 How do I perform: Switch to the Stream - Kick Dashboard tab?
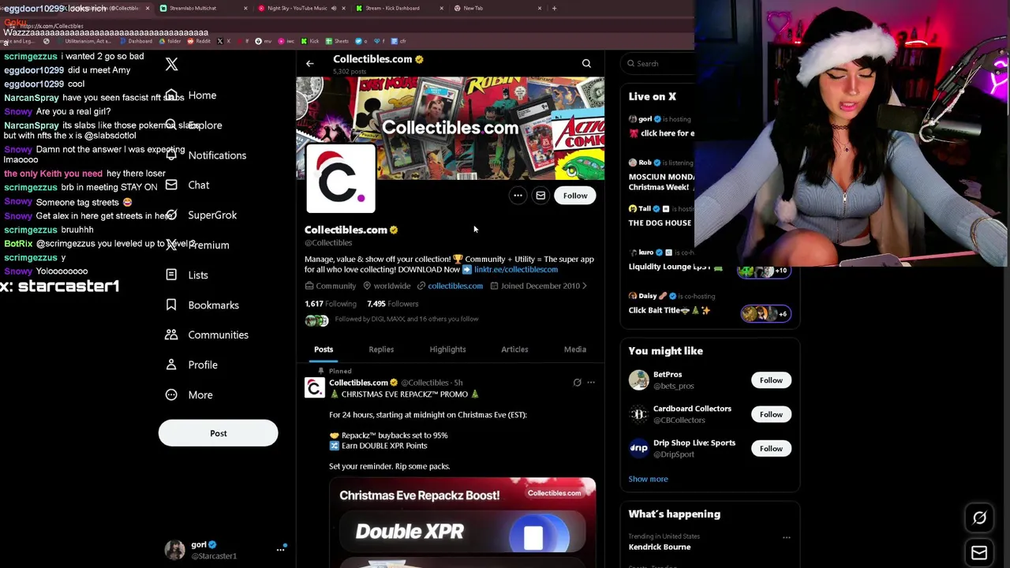399,8
